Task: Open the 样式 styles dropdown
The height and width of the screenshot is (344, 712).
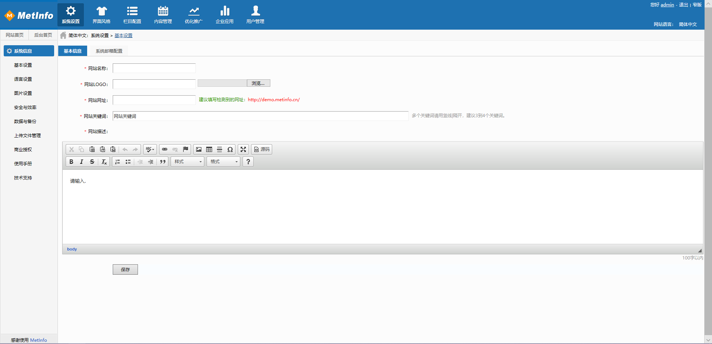Action: [187, 162]
